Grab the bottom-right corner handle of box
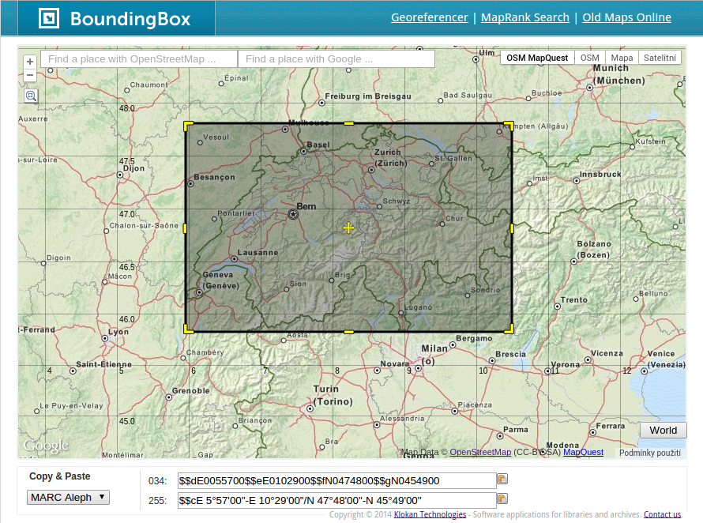Image resolution: width=703 pixels, height=523 pixels. pyautogui.click(x=509, y=329)
